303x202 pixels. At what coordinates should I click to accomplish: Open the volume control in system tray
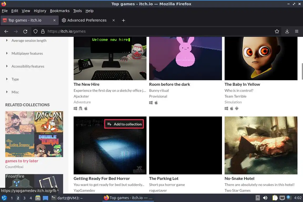pyautogui.click(x=265, y=198)
